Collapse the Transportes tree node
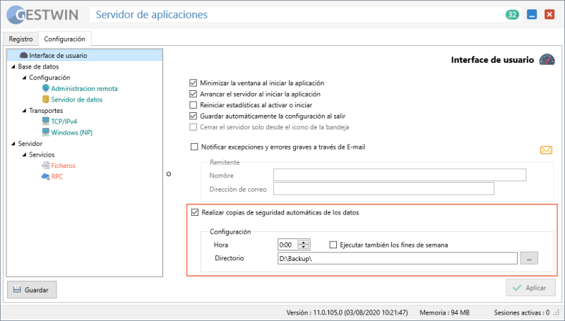 pyautogui.click(x=23, y=111)
